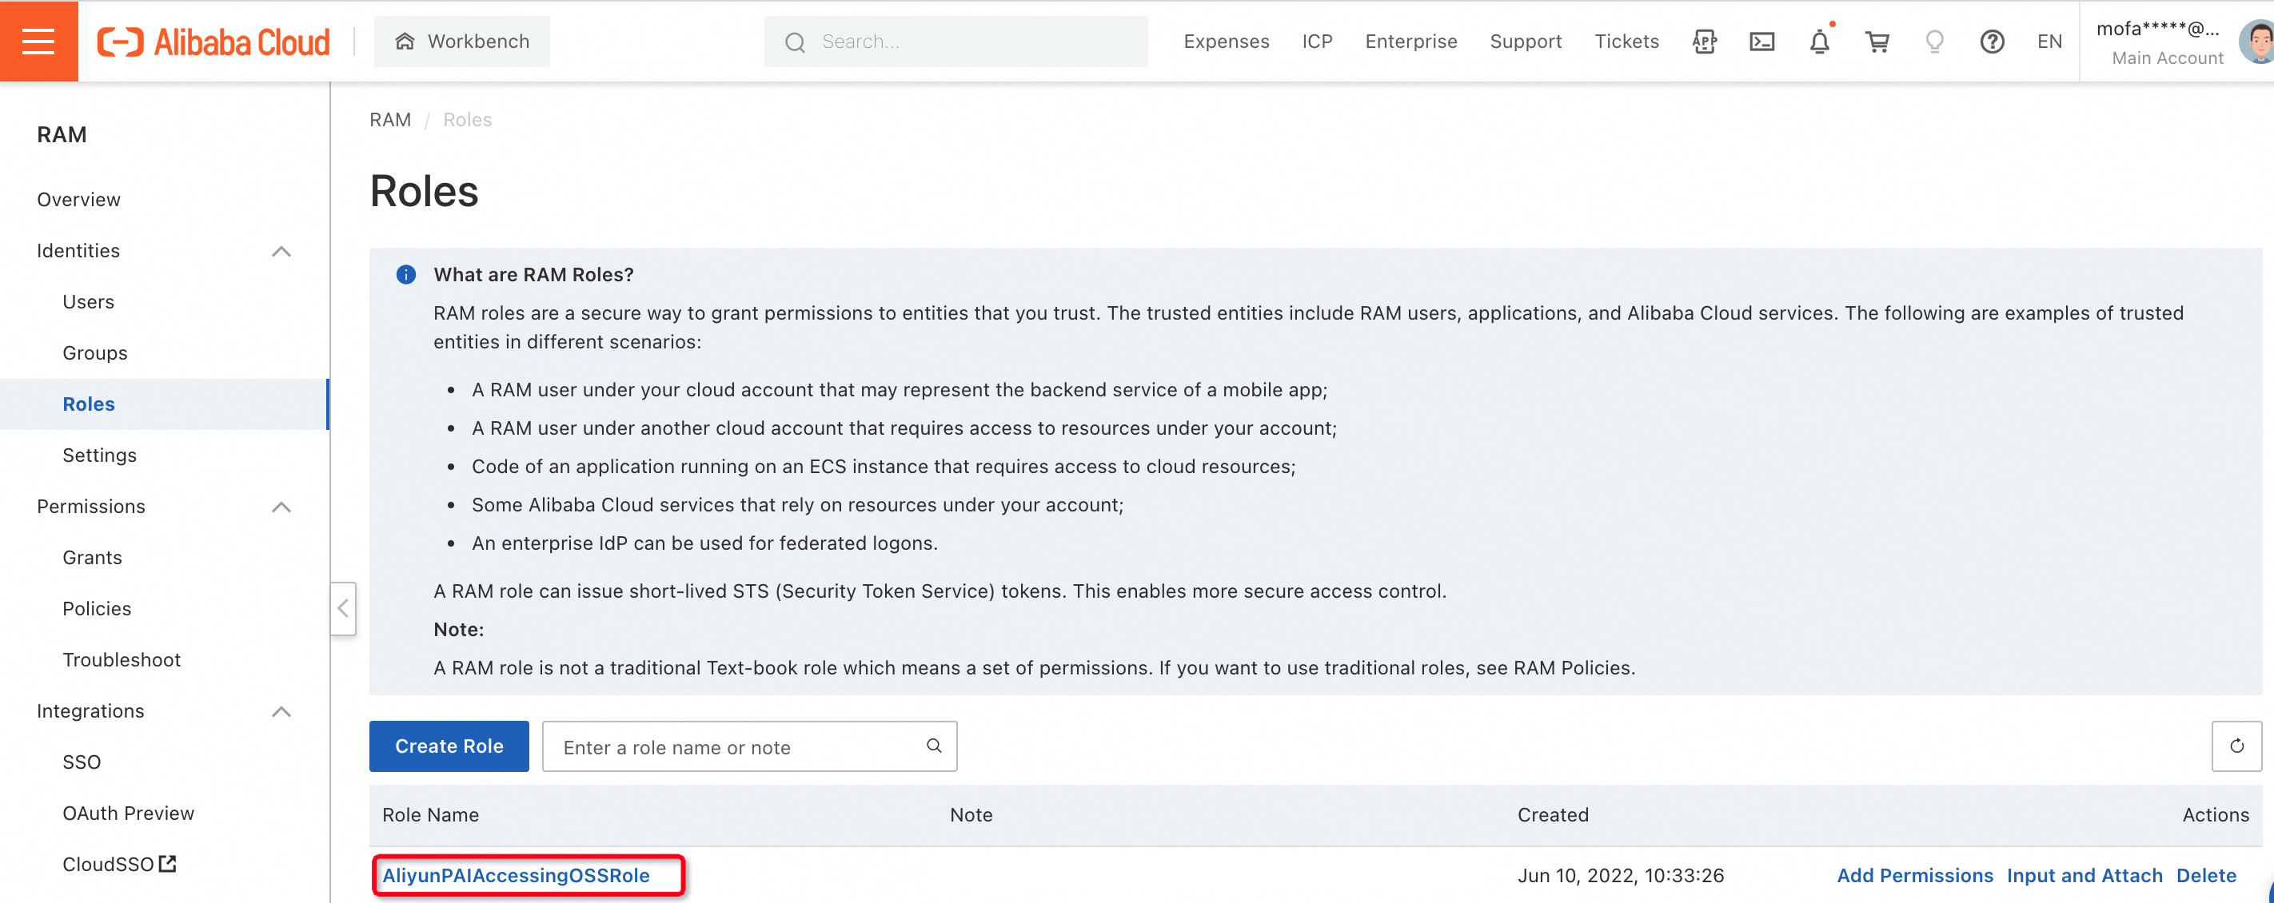The height and width of the screenshot is (903, 2274).
Task: Click the Create Role button
Action: (449, 746)
